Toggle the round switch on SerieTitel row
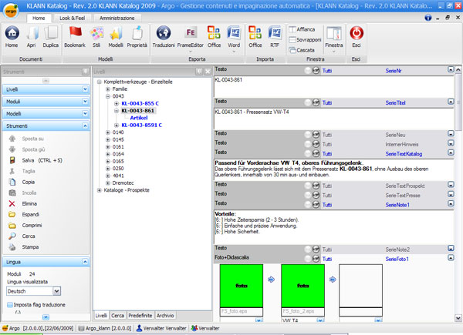The height and width of the screenshot is (335, 463). [x=316, y=102]
